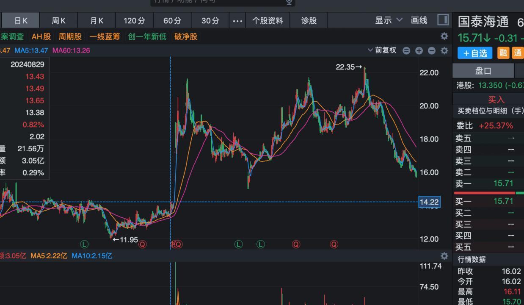Click the 一线蓝筹 tag
This screenshot has width=524, height=305.
105,36
